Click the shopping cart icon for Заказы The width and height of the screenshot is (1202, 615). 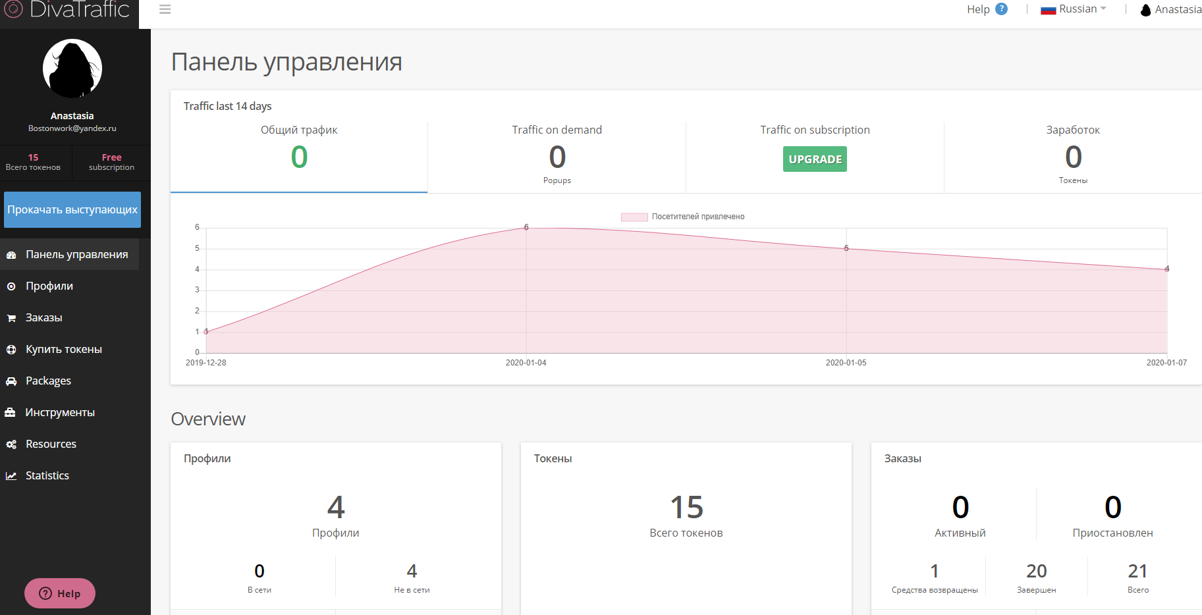point(11,318)
